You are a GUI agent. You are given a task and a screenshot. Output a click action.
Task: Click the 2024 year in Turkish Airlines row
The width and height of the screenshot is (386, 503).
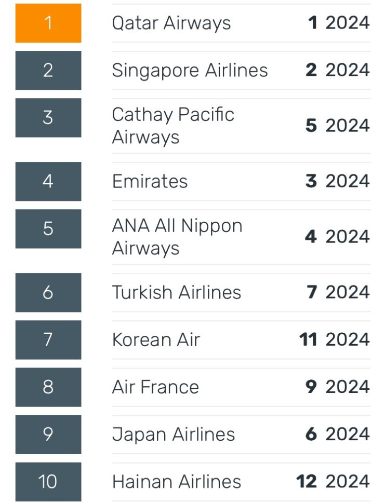coord(348,293)
